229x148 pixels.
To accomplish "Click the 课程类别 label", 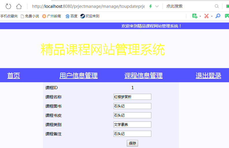I will coord(53,125).
